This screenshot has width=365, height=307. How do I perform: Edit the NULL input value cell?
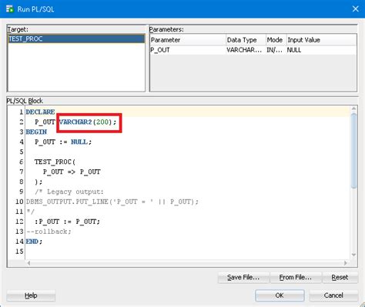coord(321,50)
